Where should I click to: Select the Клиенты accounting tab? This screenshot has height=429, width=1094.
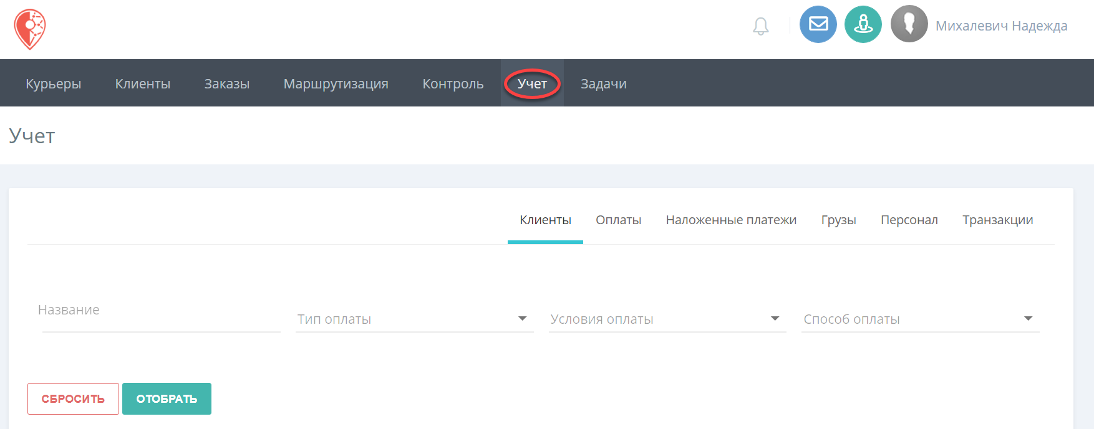[545, 220]
